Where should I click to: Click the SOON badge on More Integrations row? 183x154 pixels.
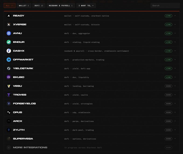168,148
